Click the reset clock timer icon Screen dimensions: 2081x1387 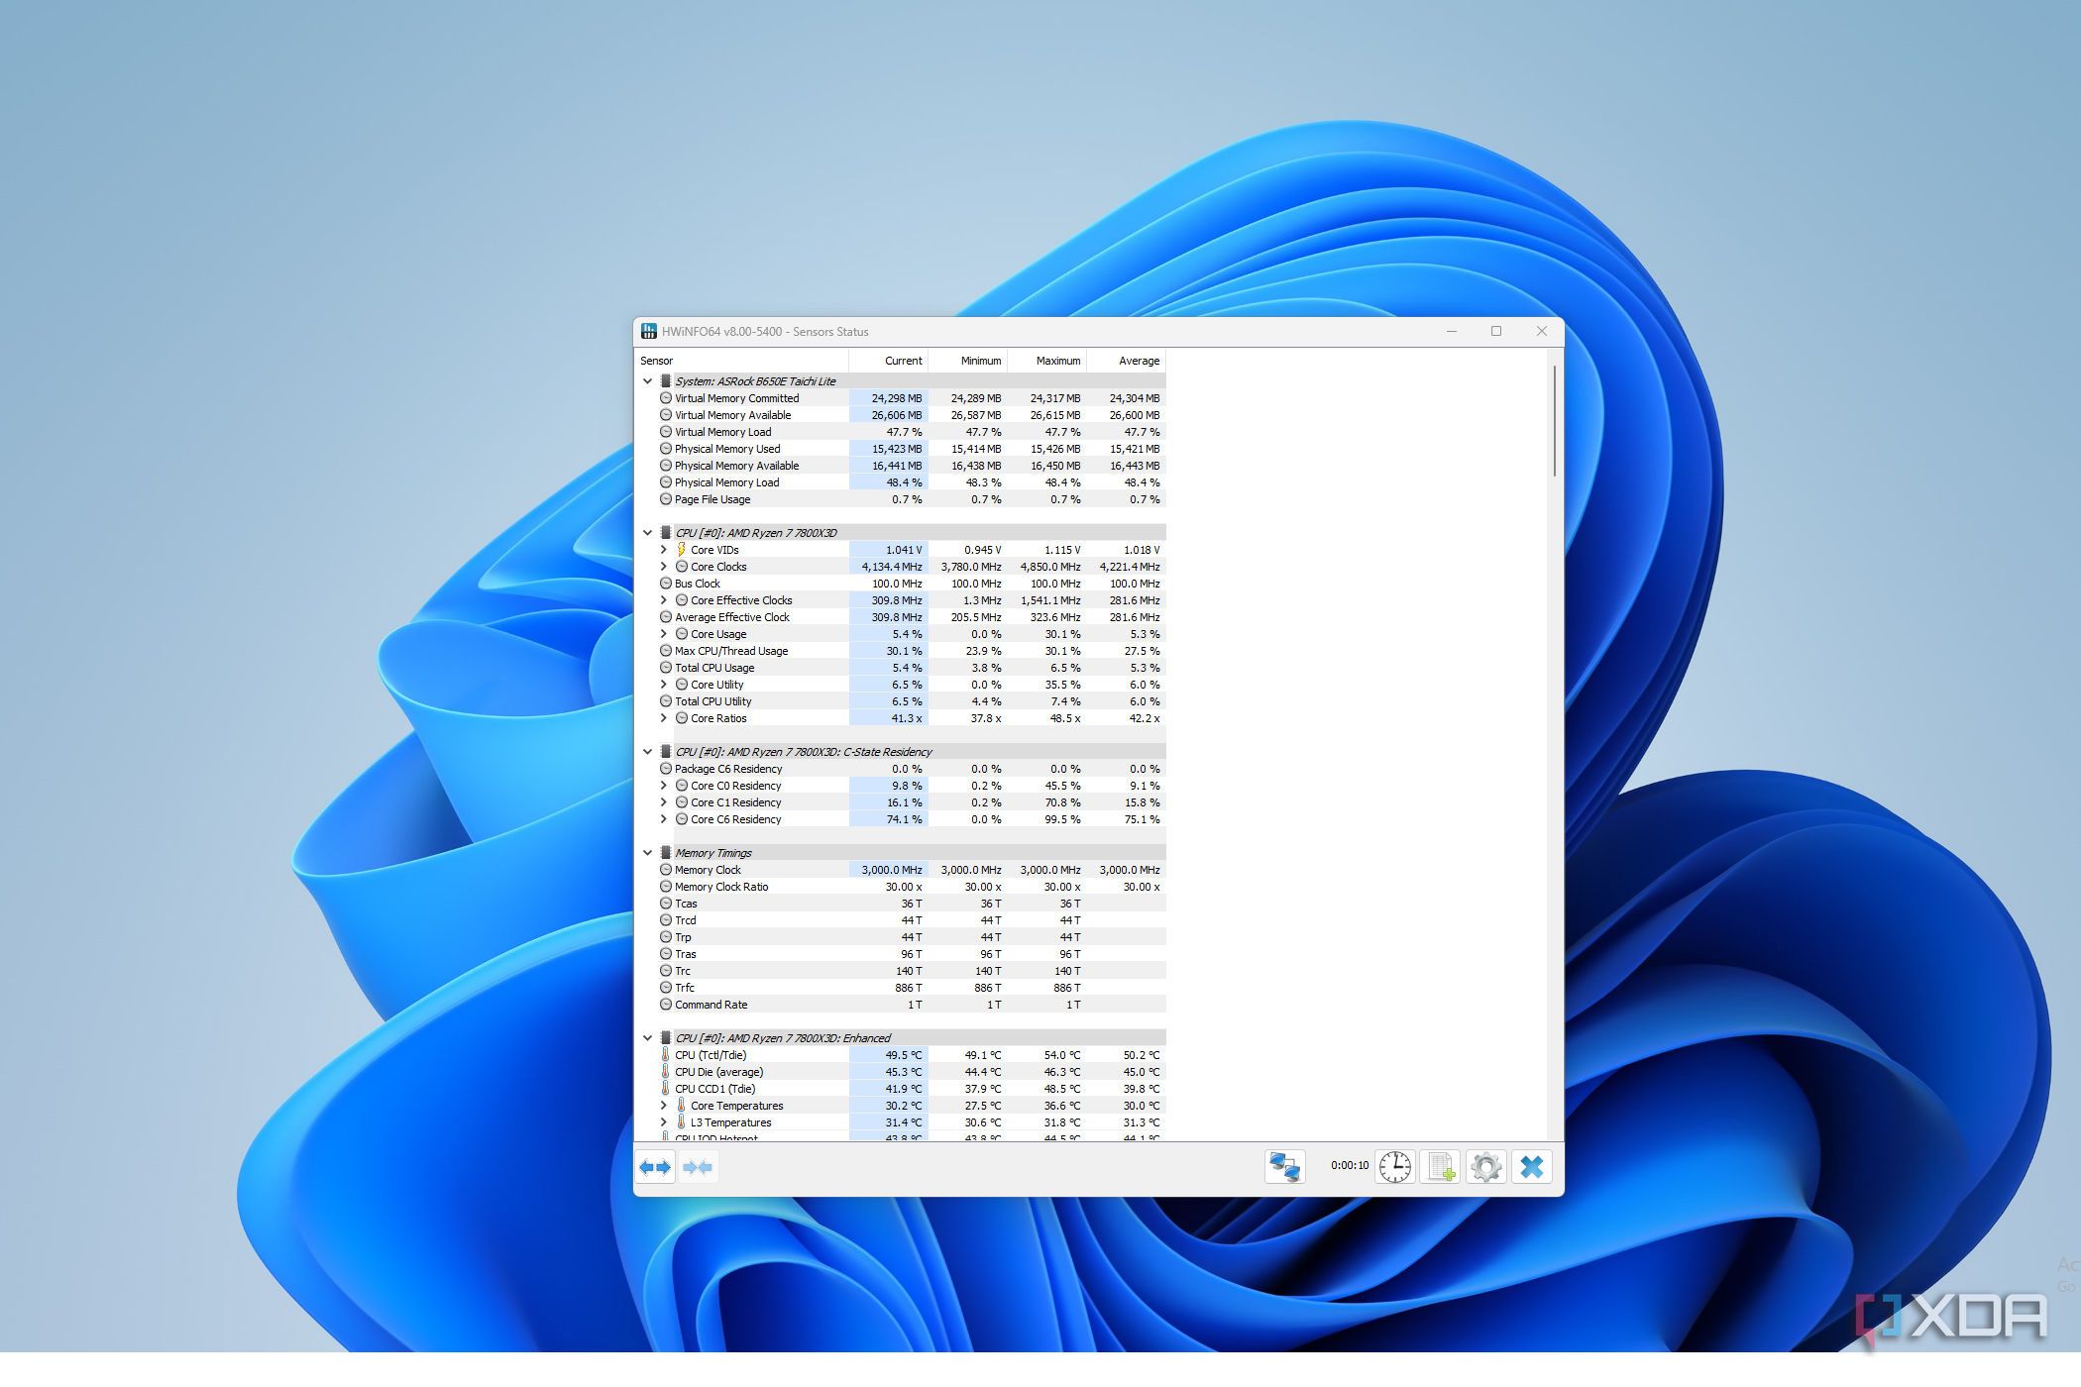tap(1395, 1167)
